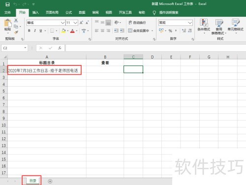Open the font group dialog launcher
This screenshot has height=185, width=246.
[90, 39]
